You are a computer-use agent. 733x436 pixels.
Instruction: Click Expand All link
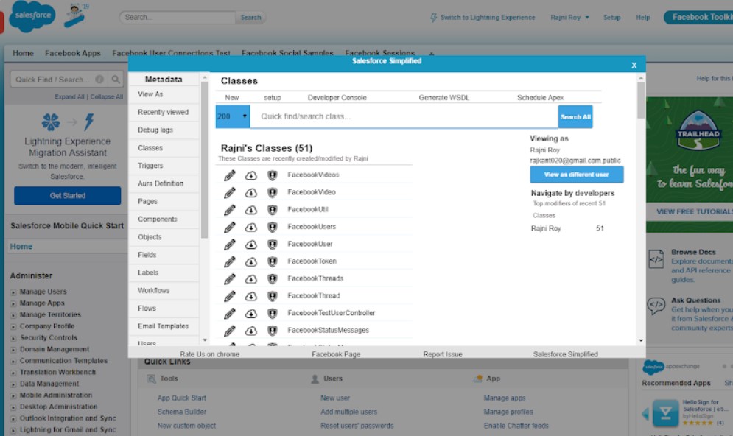click(69, 97)
